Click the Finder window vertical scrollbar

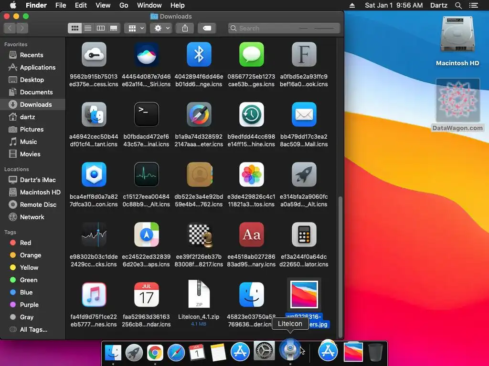pyautogui.click(x=340, y=267)
